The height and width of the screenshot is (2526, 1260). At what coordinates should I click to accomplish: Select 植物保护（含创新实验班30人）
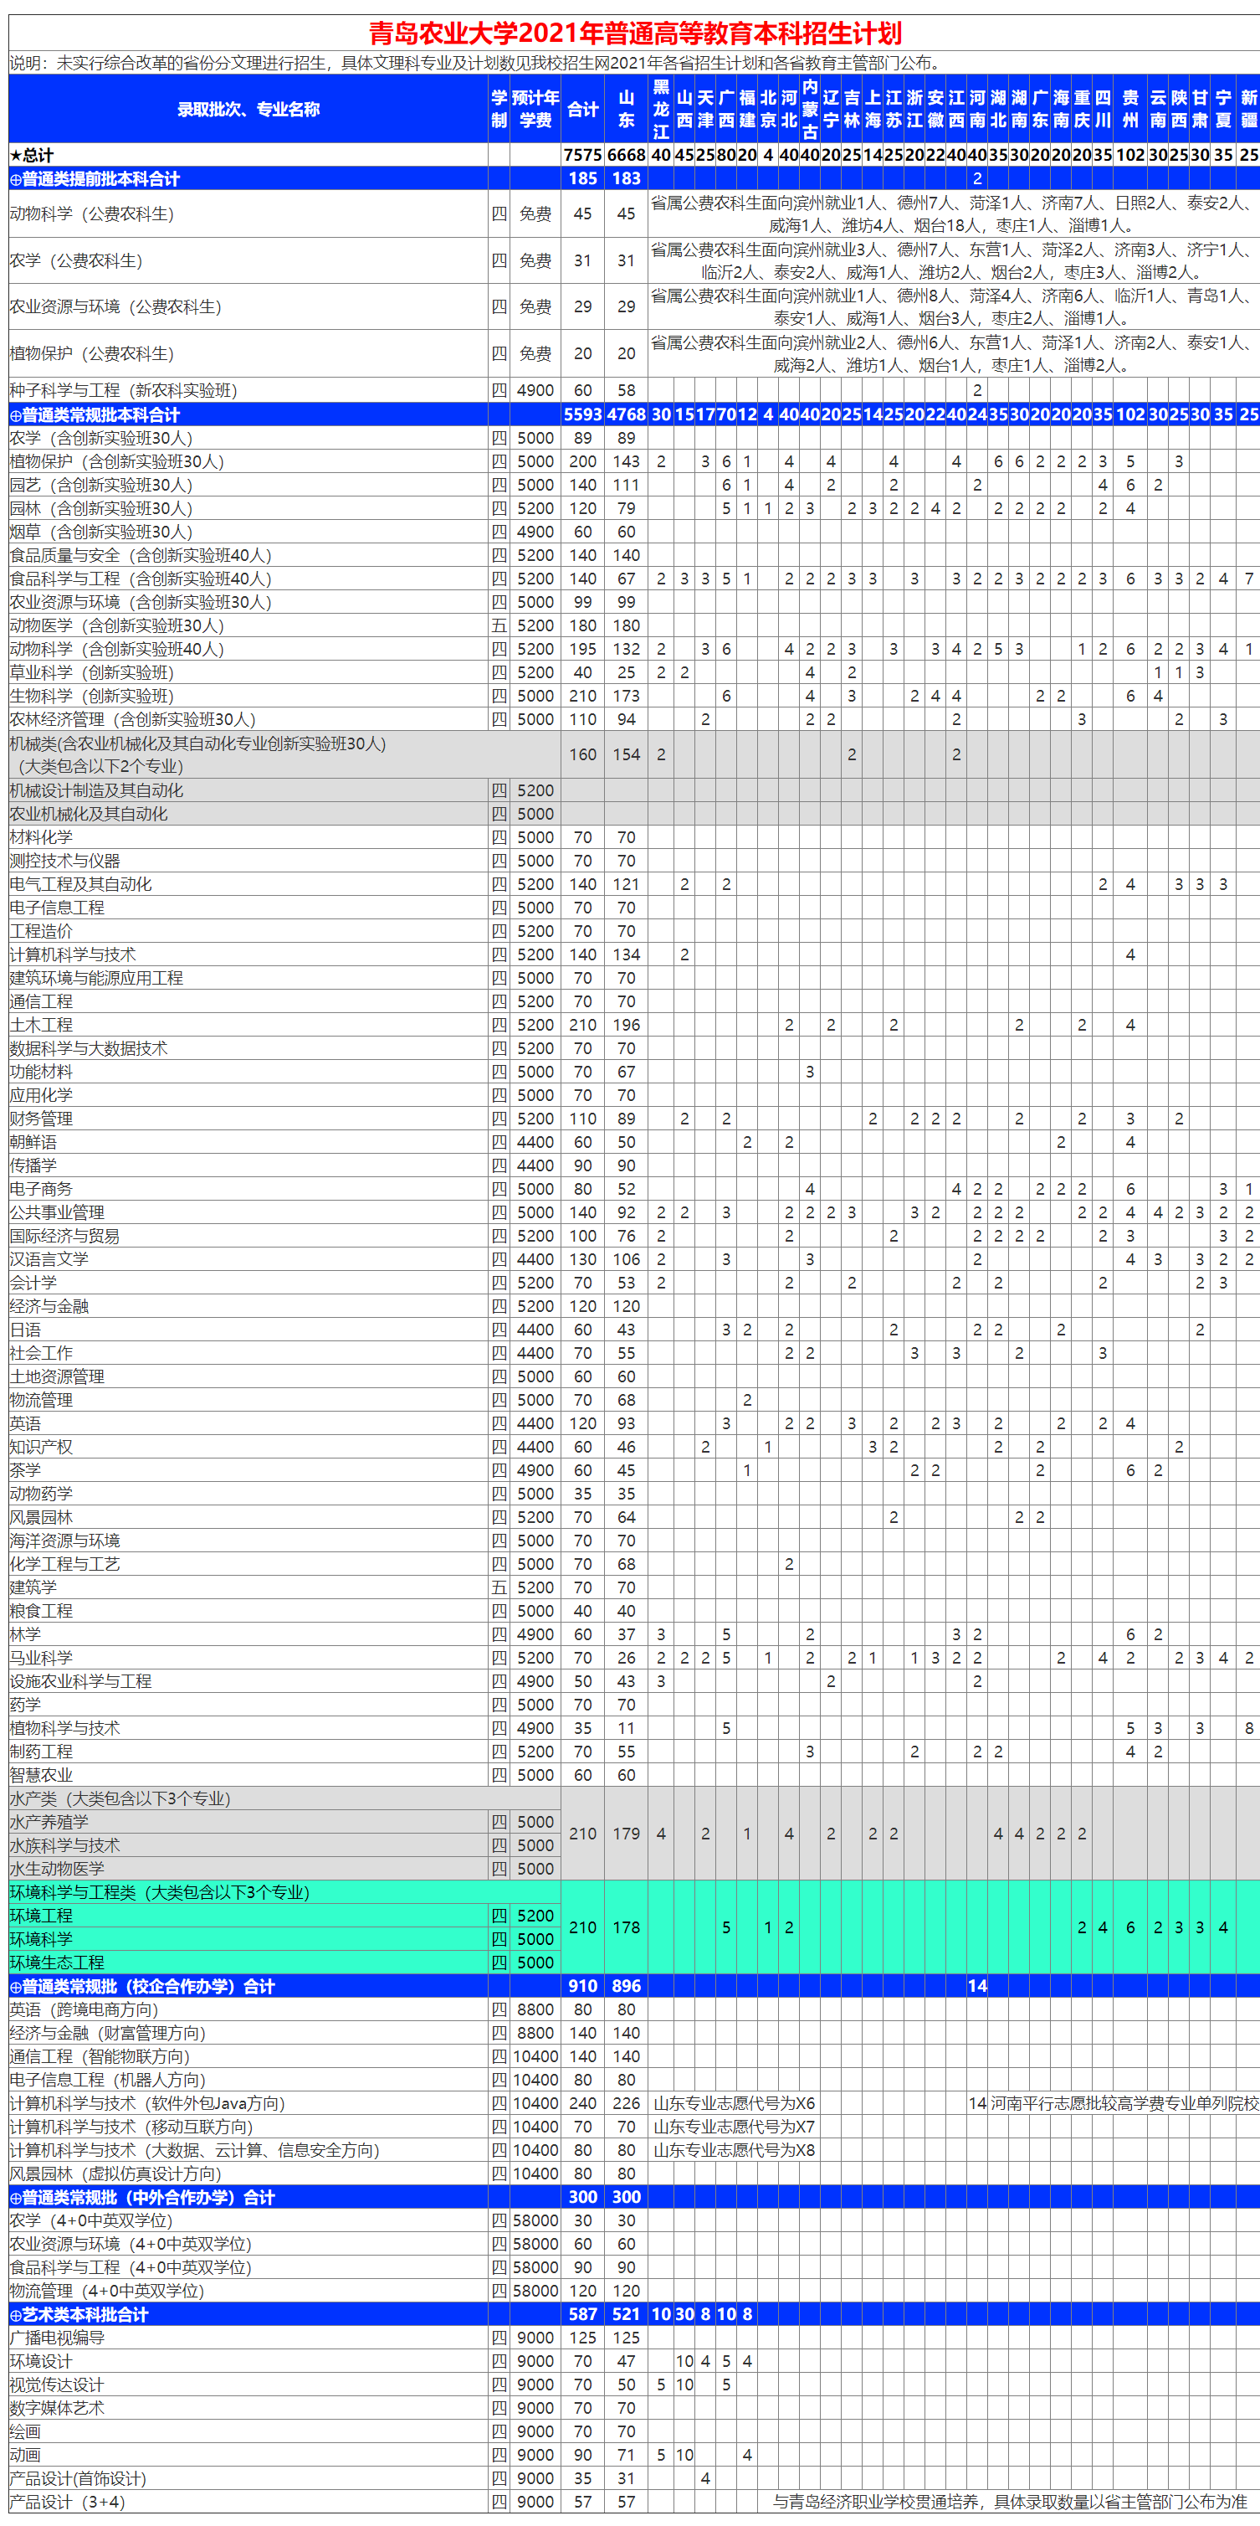[x=634, y=460]
